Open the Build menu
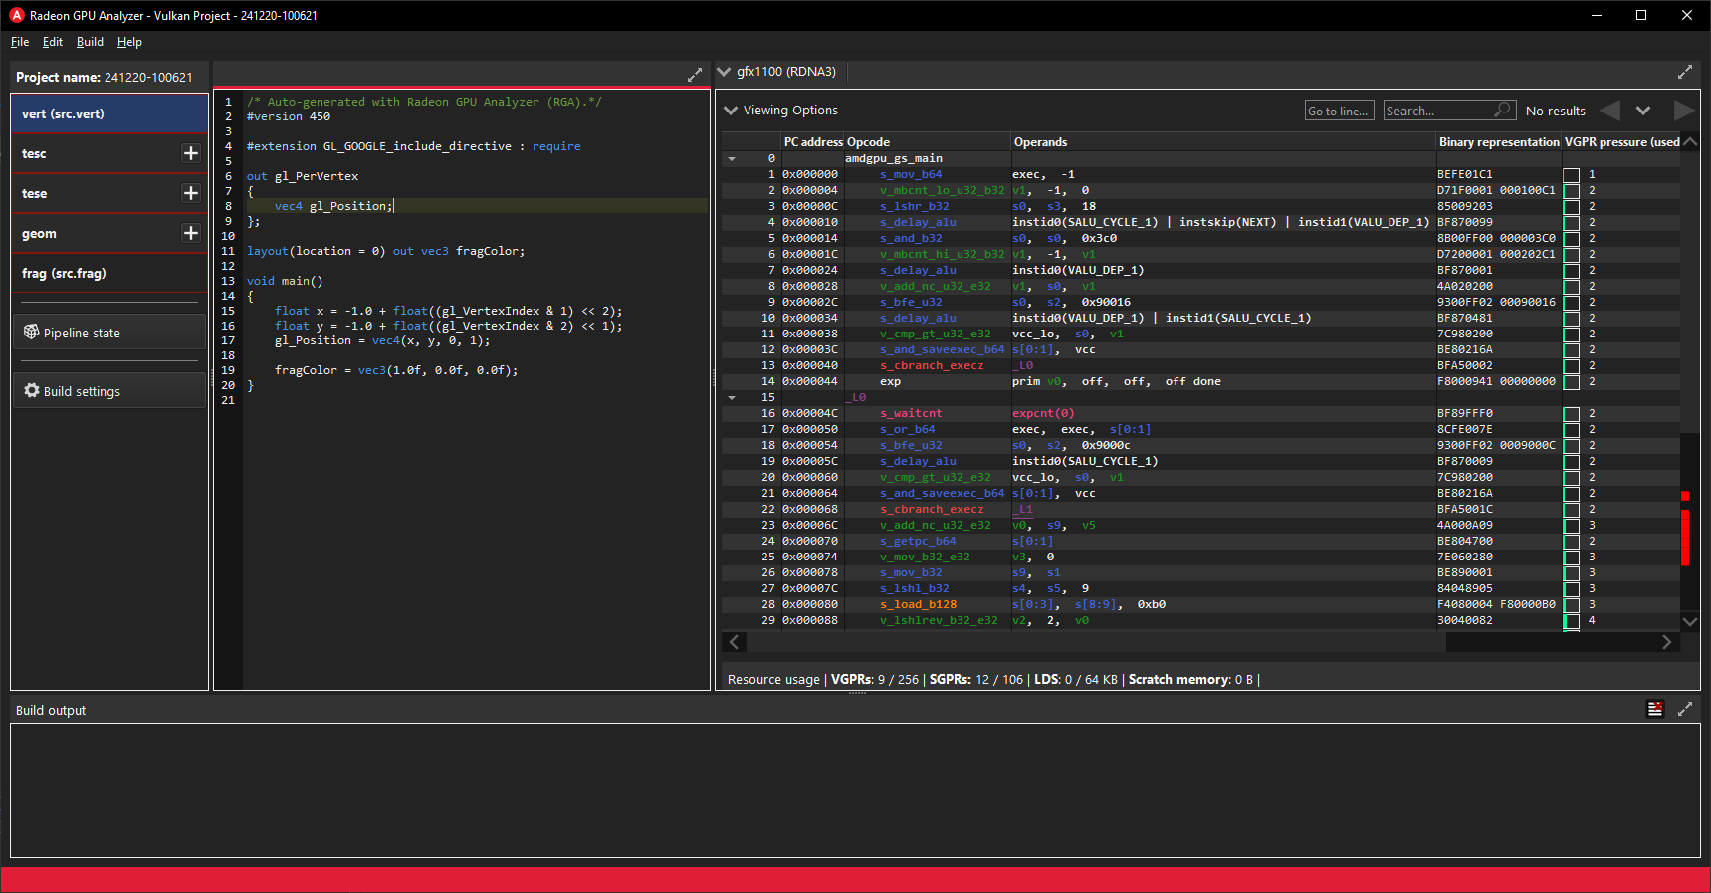This screenshot has height=893, width=1711. tap(90, 42)
